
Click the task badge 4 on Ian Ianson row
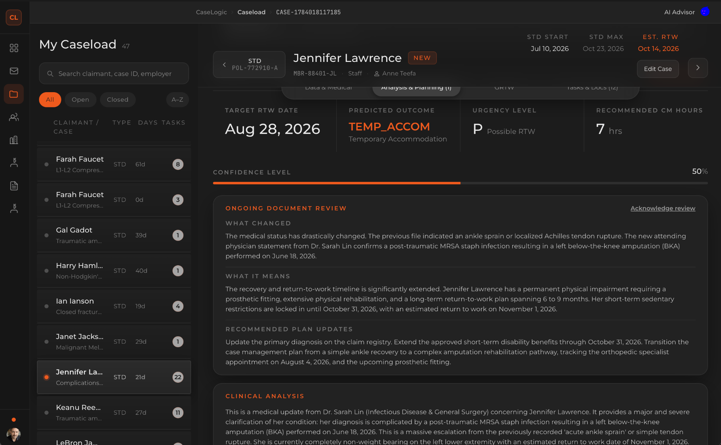[178, 306]
